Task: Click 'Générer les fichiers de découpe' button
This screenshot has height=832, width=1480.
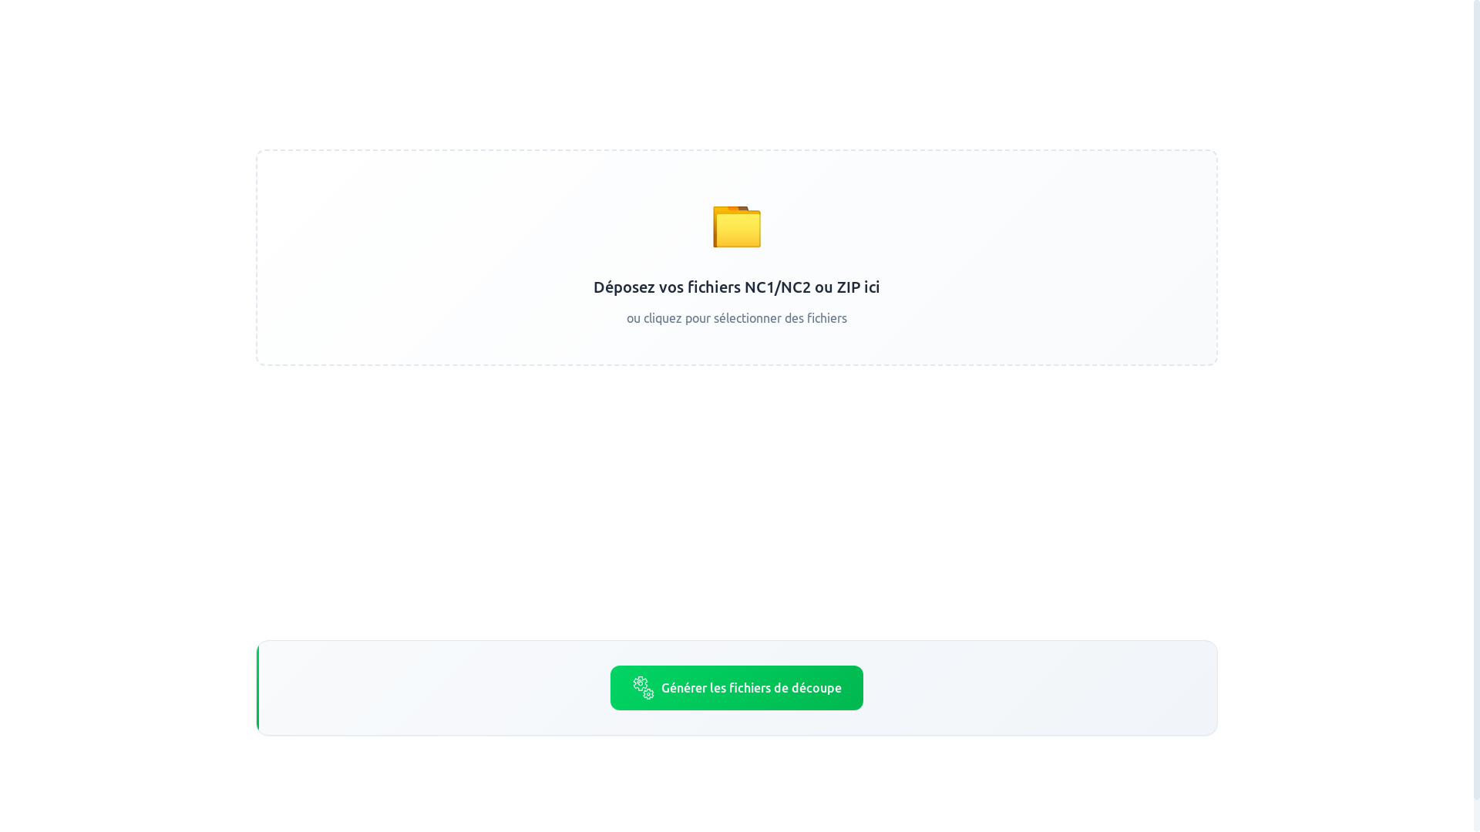Action: point(737,688)
